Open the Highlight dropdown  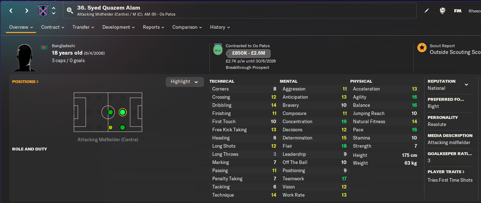tap(185, 82)
